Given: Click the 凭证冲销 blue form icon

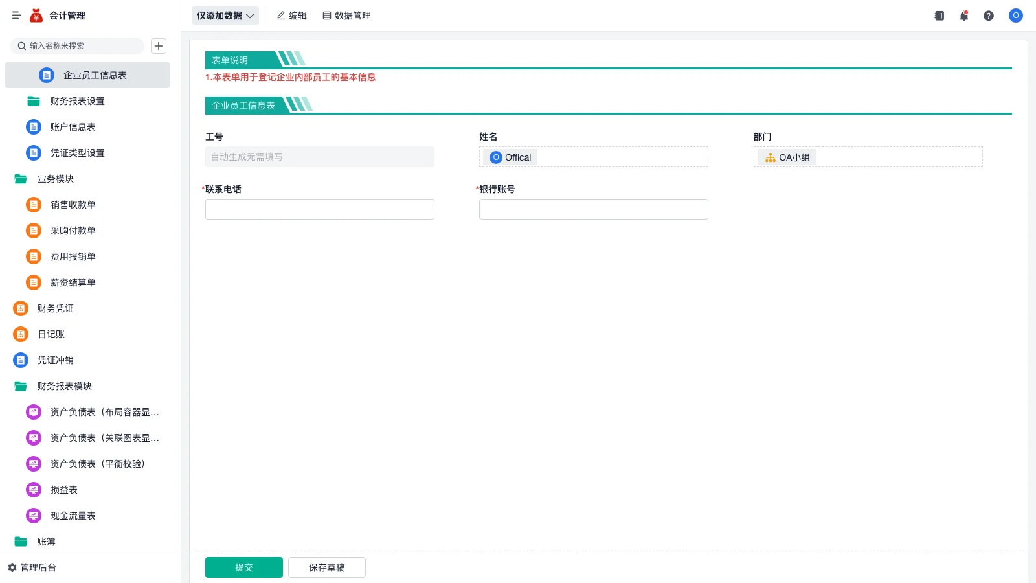Looking at the screenshot, I should [21, 360].
